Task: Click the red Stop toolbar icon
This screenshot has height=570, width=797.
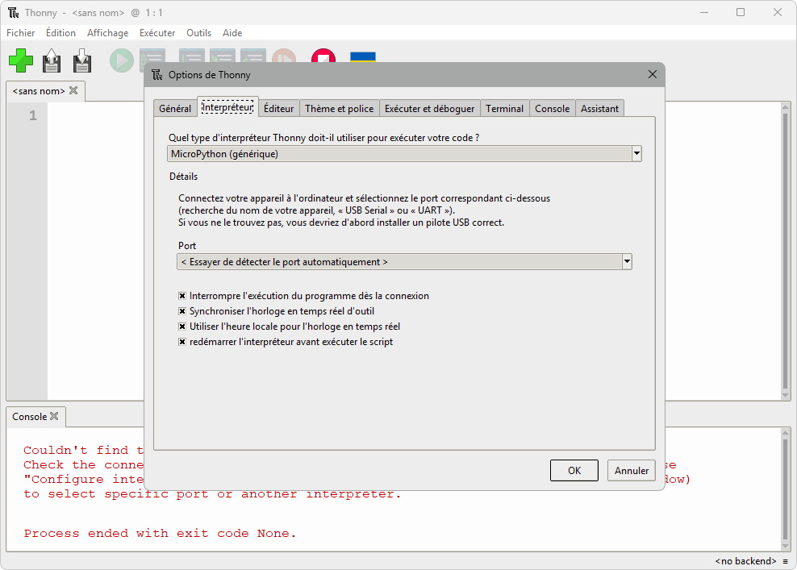Action: (323, 56)
